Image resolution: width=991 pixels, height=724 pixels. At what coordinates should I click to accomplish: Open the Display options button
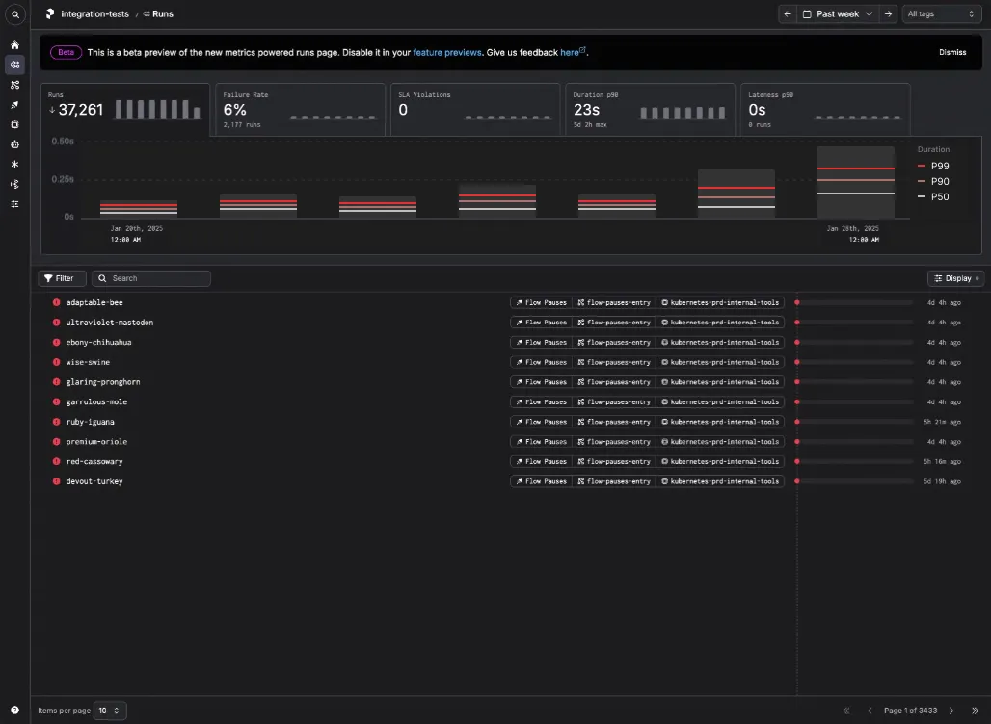pyautogui.click(x=955, y=278)
